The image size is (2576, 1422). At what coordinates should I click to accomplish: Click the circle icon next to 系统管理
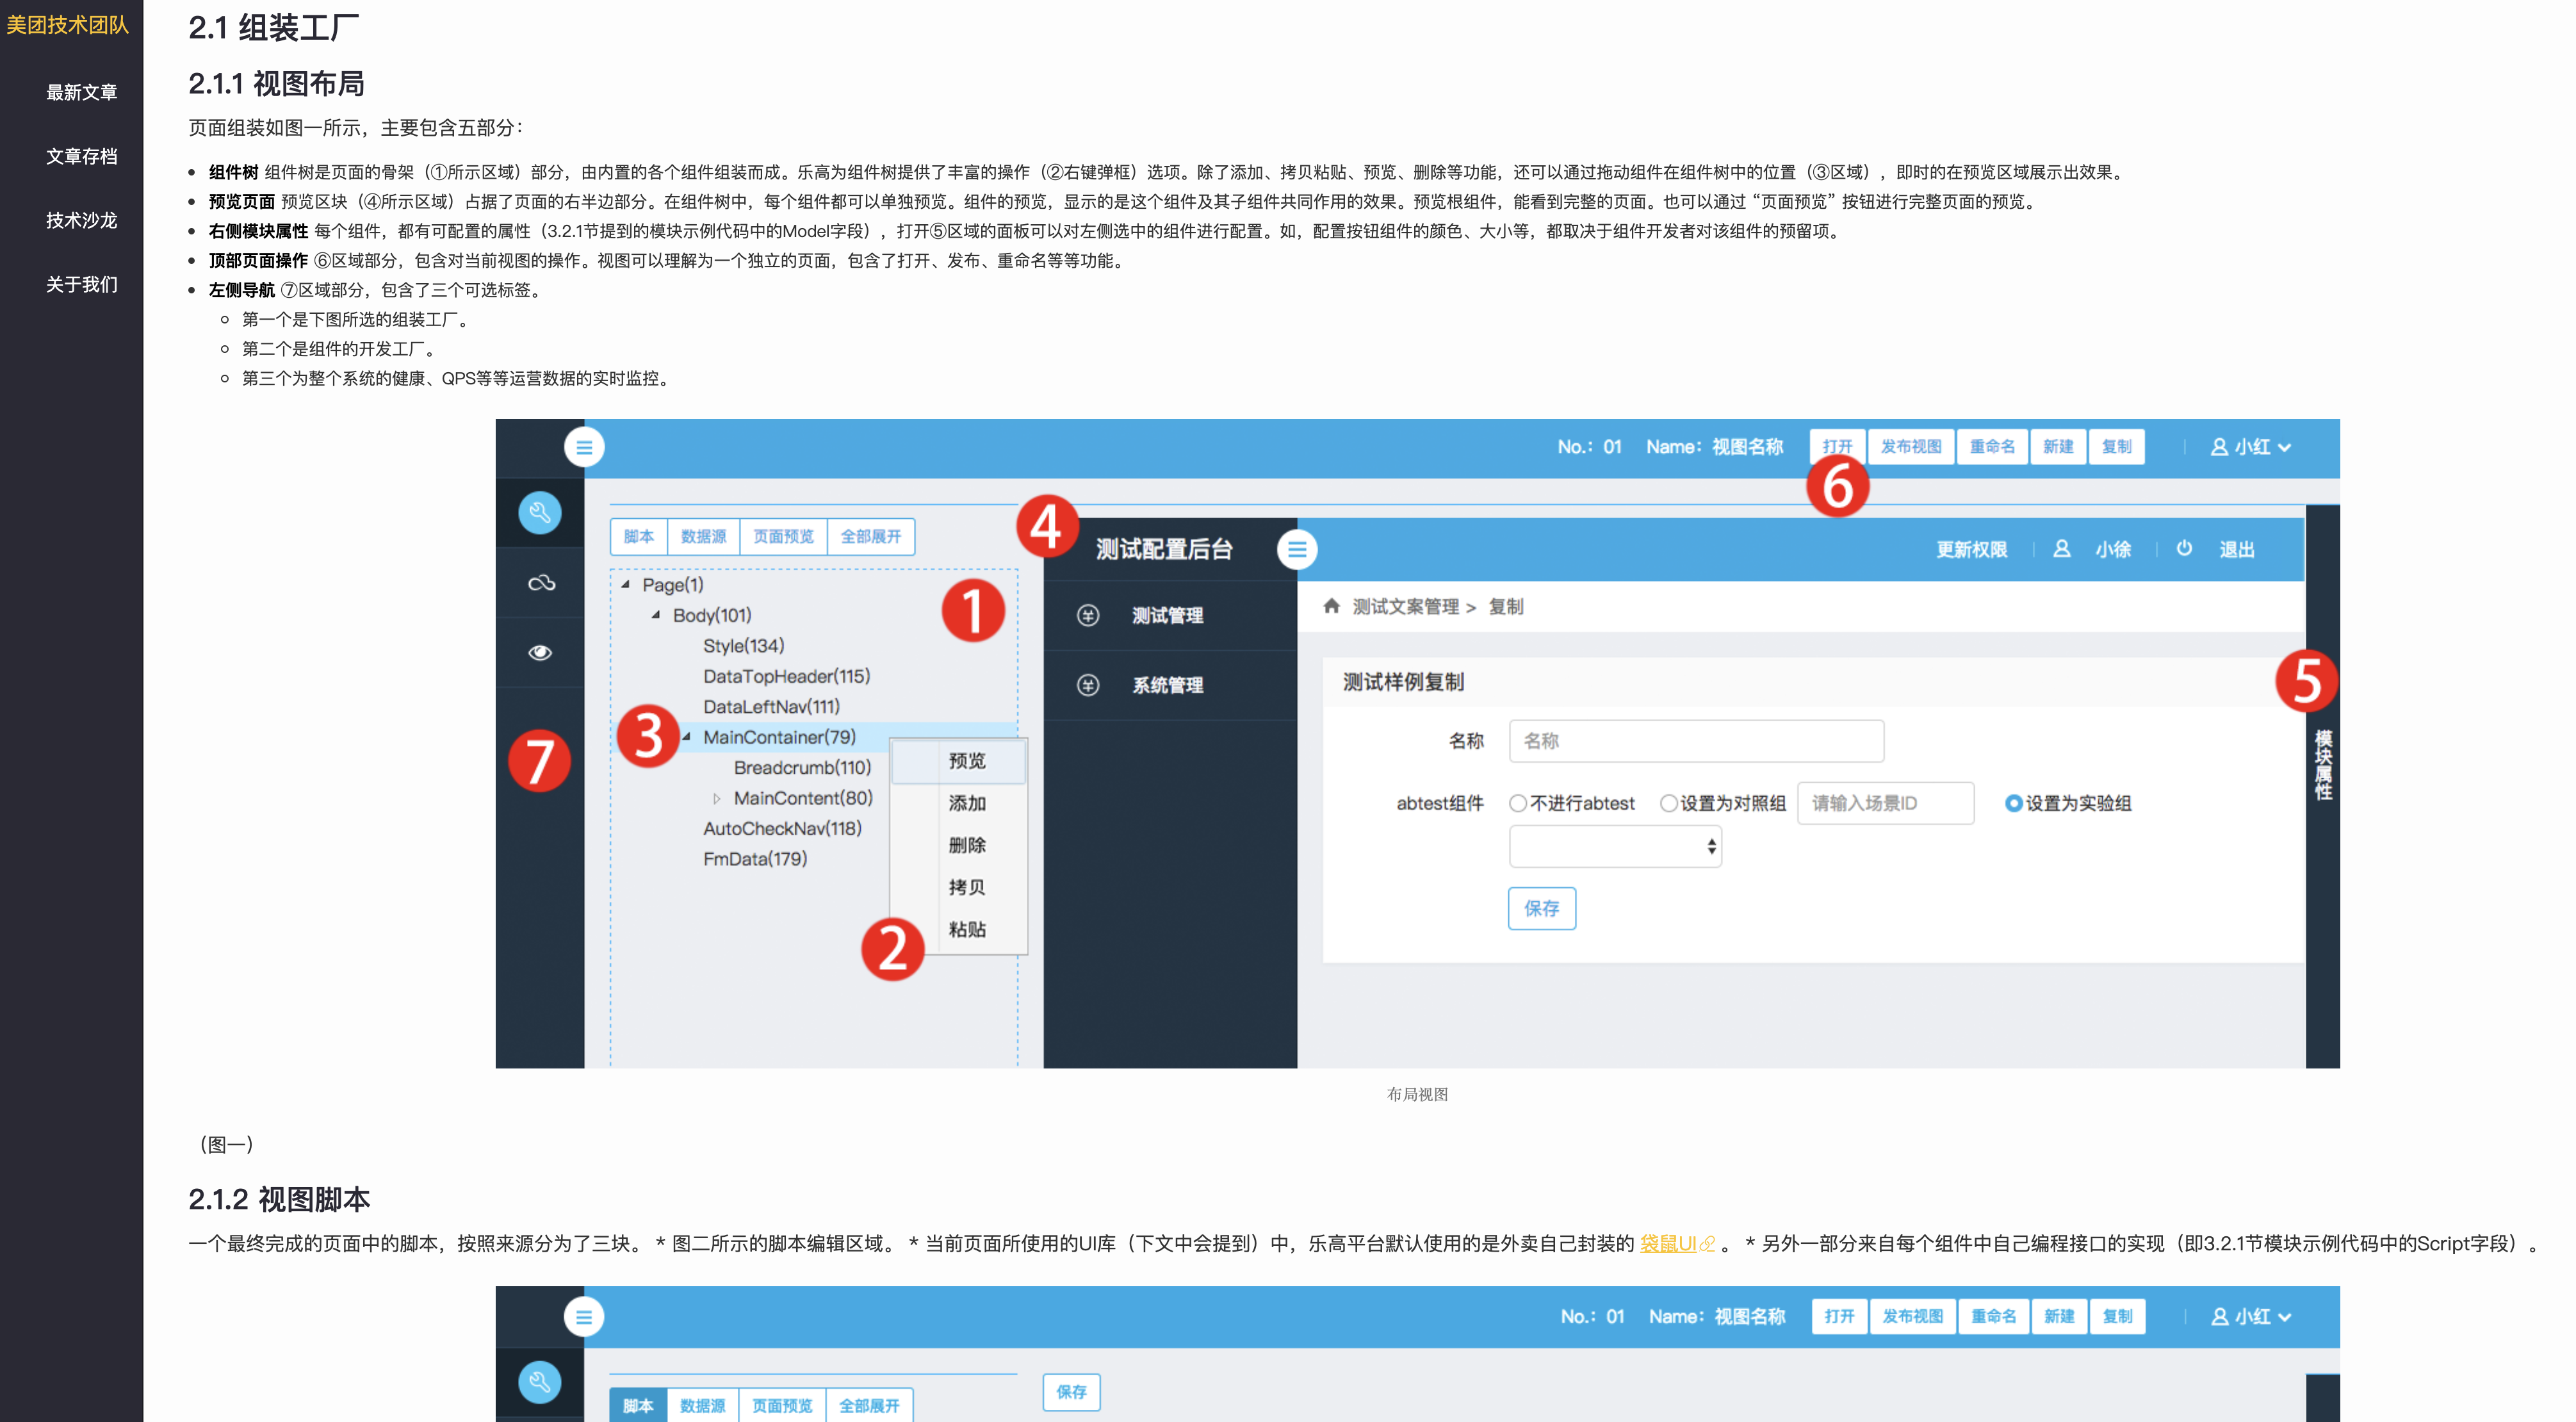click(1088, 685)
